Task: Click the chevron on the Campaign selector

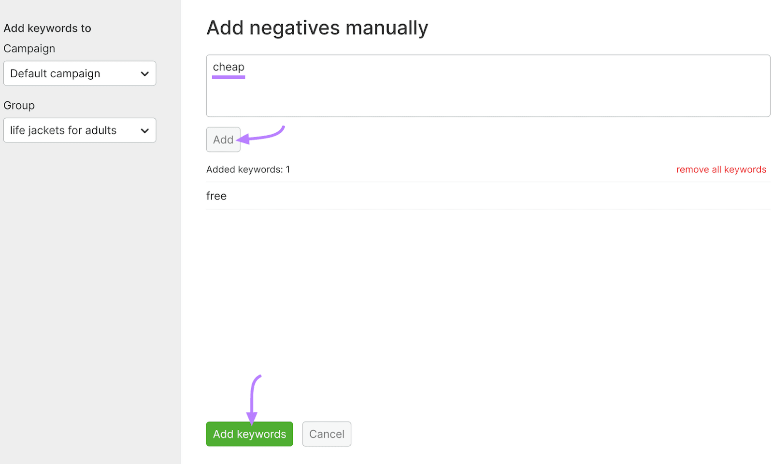Action: point(145,73)
